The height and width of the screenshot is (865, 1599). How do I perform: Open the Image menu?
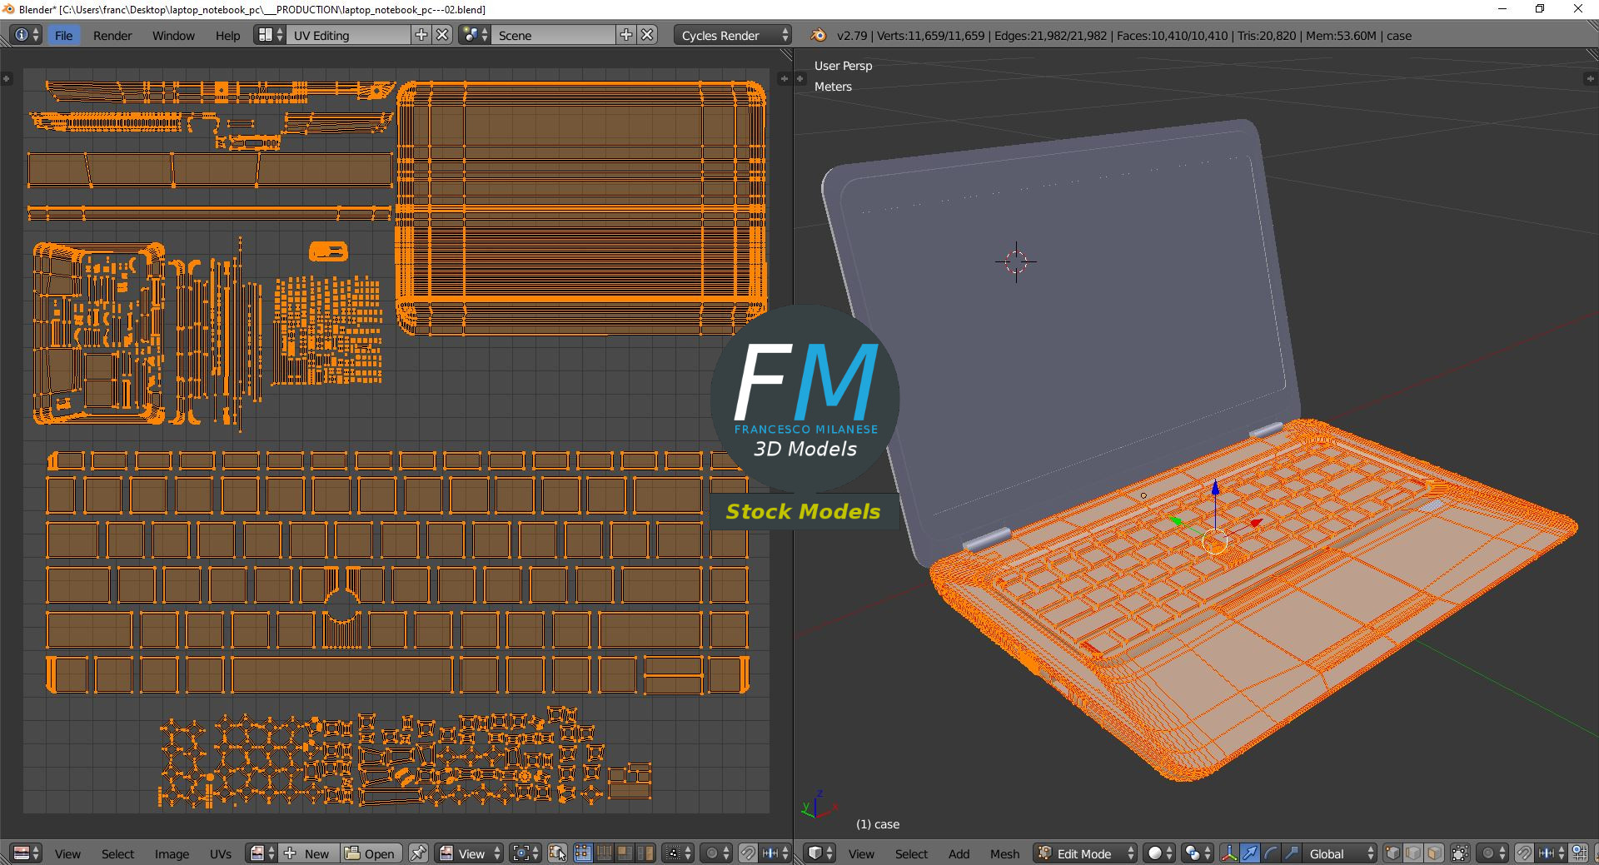[172, 853]
